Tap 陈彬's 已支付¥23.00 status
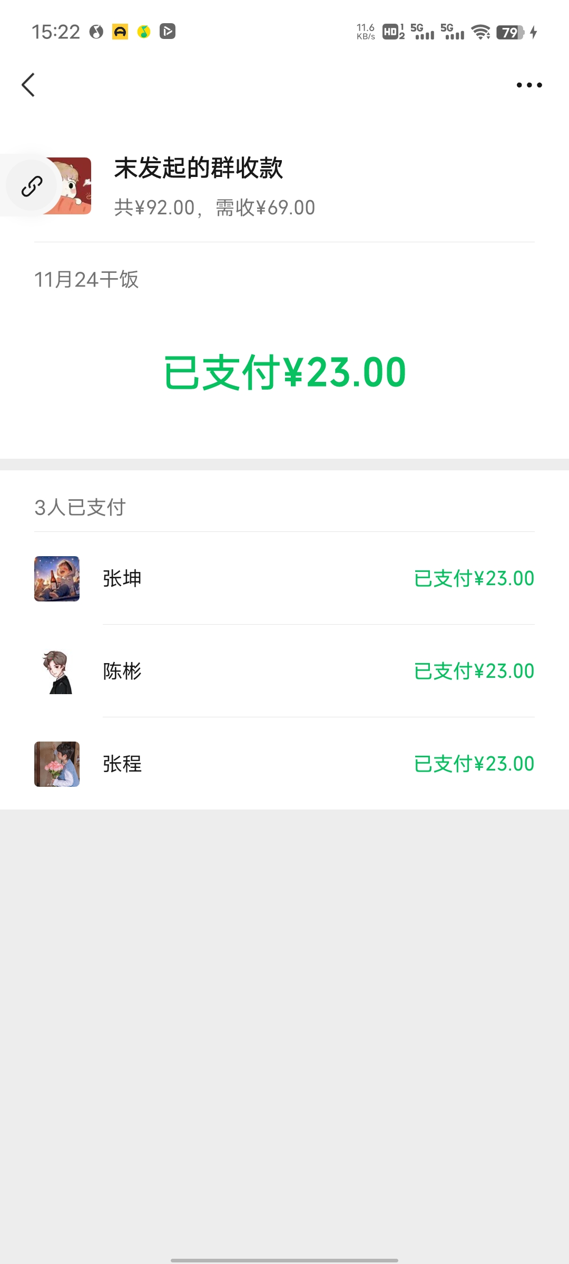The image size is (569, 1264). pyautogui.click(x=474, y=671)
